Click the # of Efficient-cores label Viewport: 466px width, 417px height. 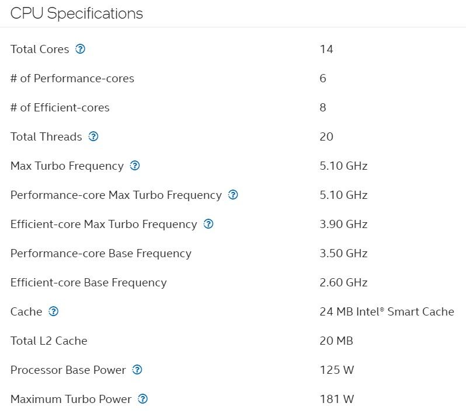60,107
